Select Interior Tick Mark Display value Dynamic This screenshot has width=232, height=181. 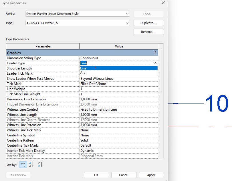point(119,151)
